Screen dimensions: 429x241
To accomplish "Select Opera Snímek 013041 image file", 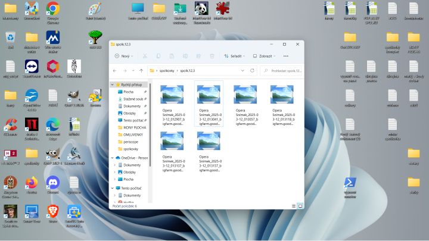I will (x=209, y=104).
